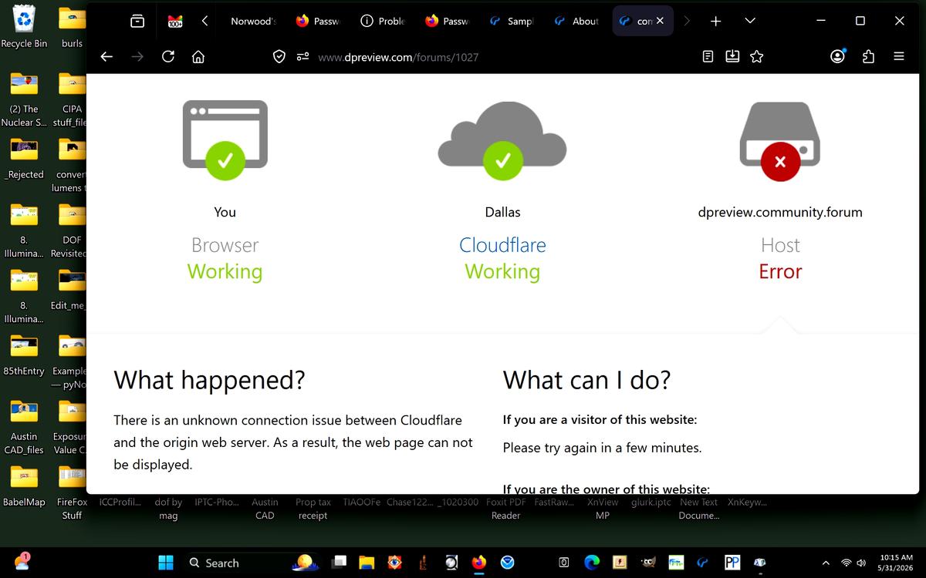Open the hamburger application menu

(898, 56)
